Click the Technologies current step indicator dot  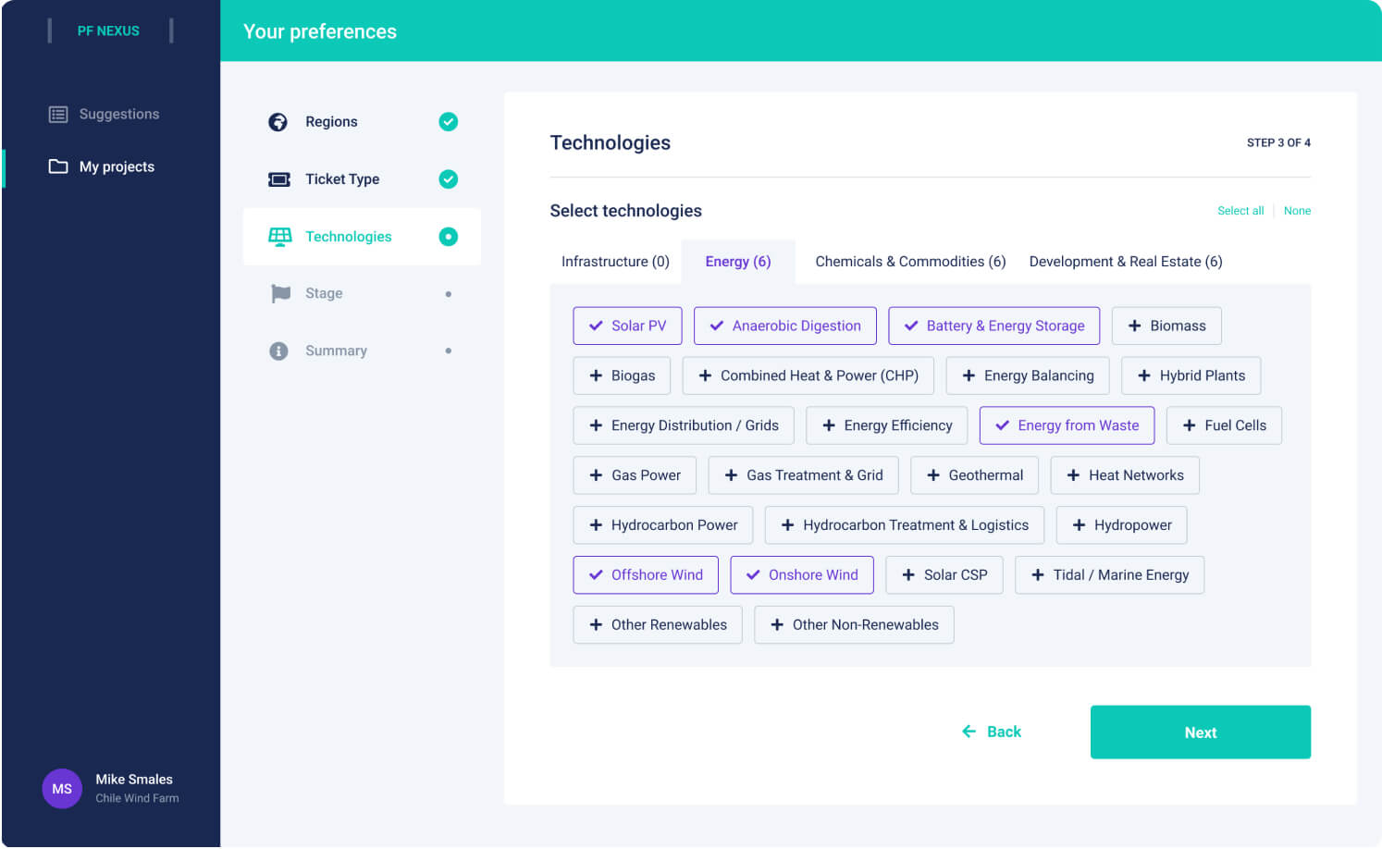tap(449, 237)
